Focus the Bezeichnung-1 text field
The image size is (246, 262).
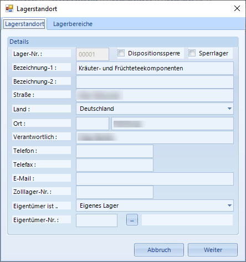(x=155, y=68)
